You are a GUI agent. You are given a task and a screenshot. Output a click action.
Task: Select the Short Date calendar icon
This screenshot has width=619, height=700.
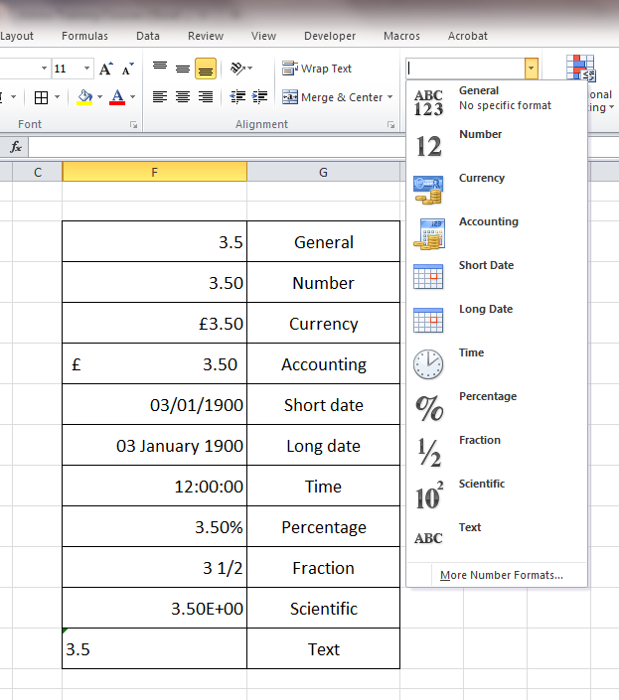pyautogui.click(x=428, y=277)
